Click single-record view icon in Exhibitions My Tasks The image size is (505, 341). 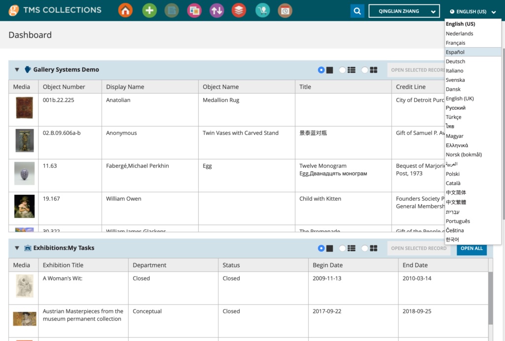pos(329,248)
